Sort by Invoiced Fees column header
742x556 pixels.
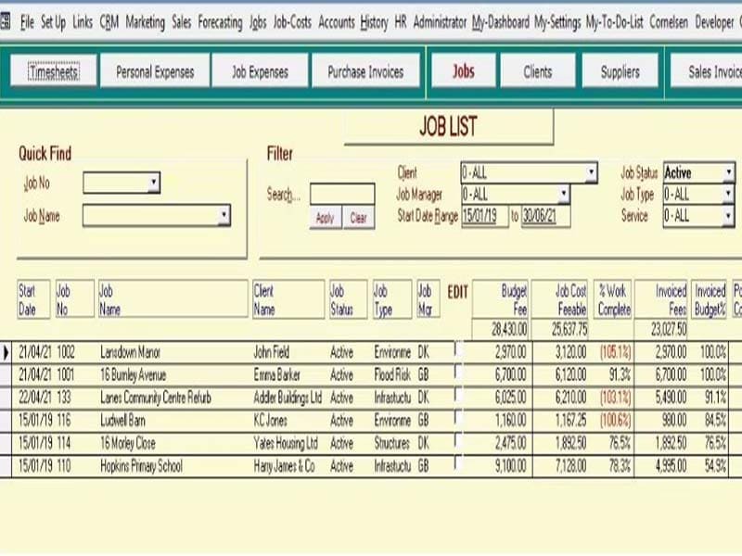tap(661, 299)
